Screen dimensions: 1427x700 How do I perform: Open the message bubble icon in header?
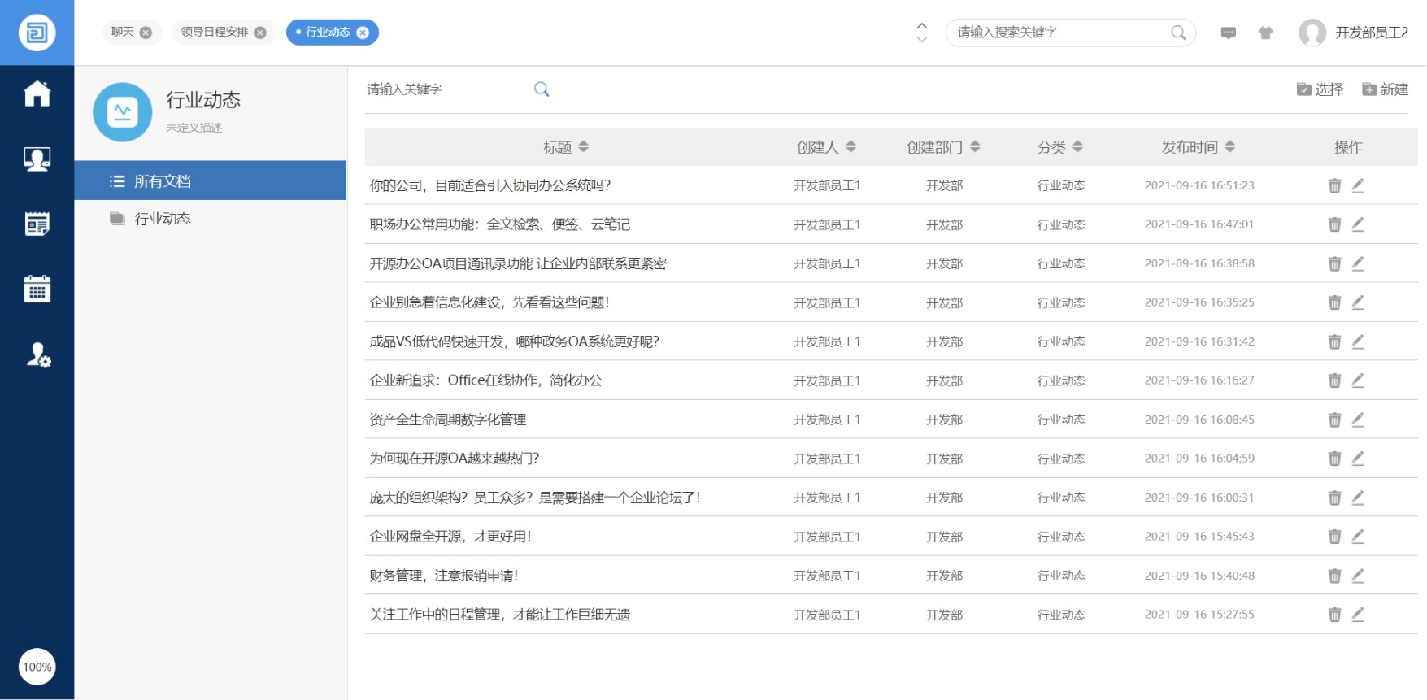(1229, 33)
